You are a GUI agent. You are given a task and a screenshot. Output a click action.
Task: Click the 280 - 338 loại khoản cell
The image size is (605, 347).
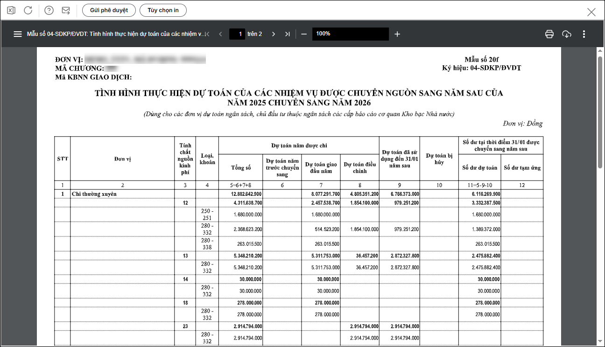pyautogui.click(x=207, y=244)
